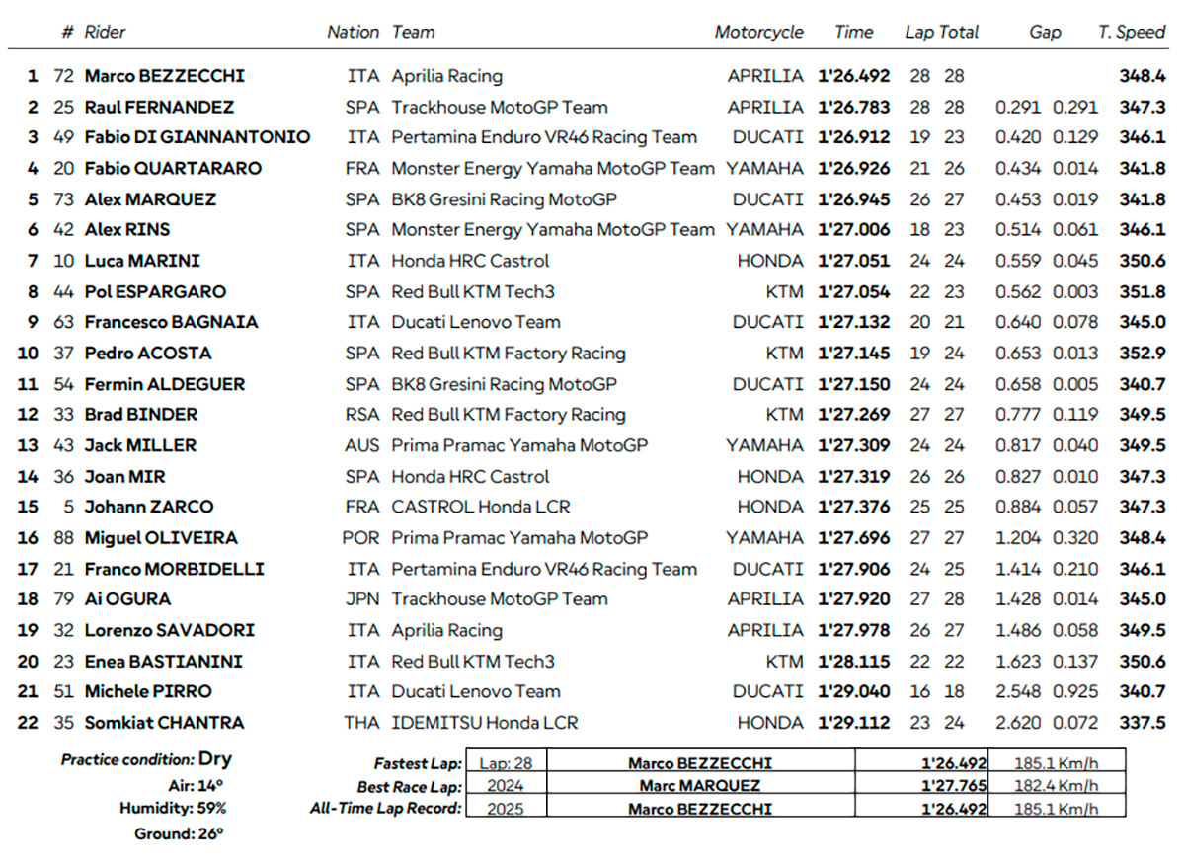Viewport: 1185px width, 868px height.
Task: Click rider Pedro ACOSTA
Action: [148, 353]
